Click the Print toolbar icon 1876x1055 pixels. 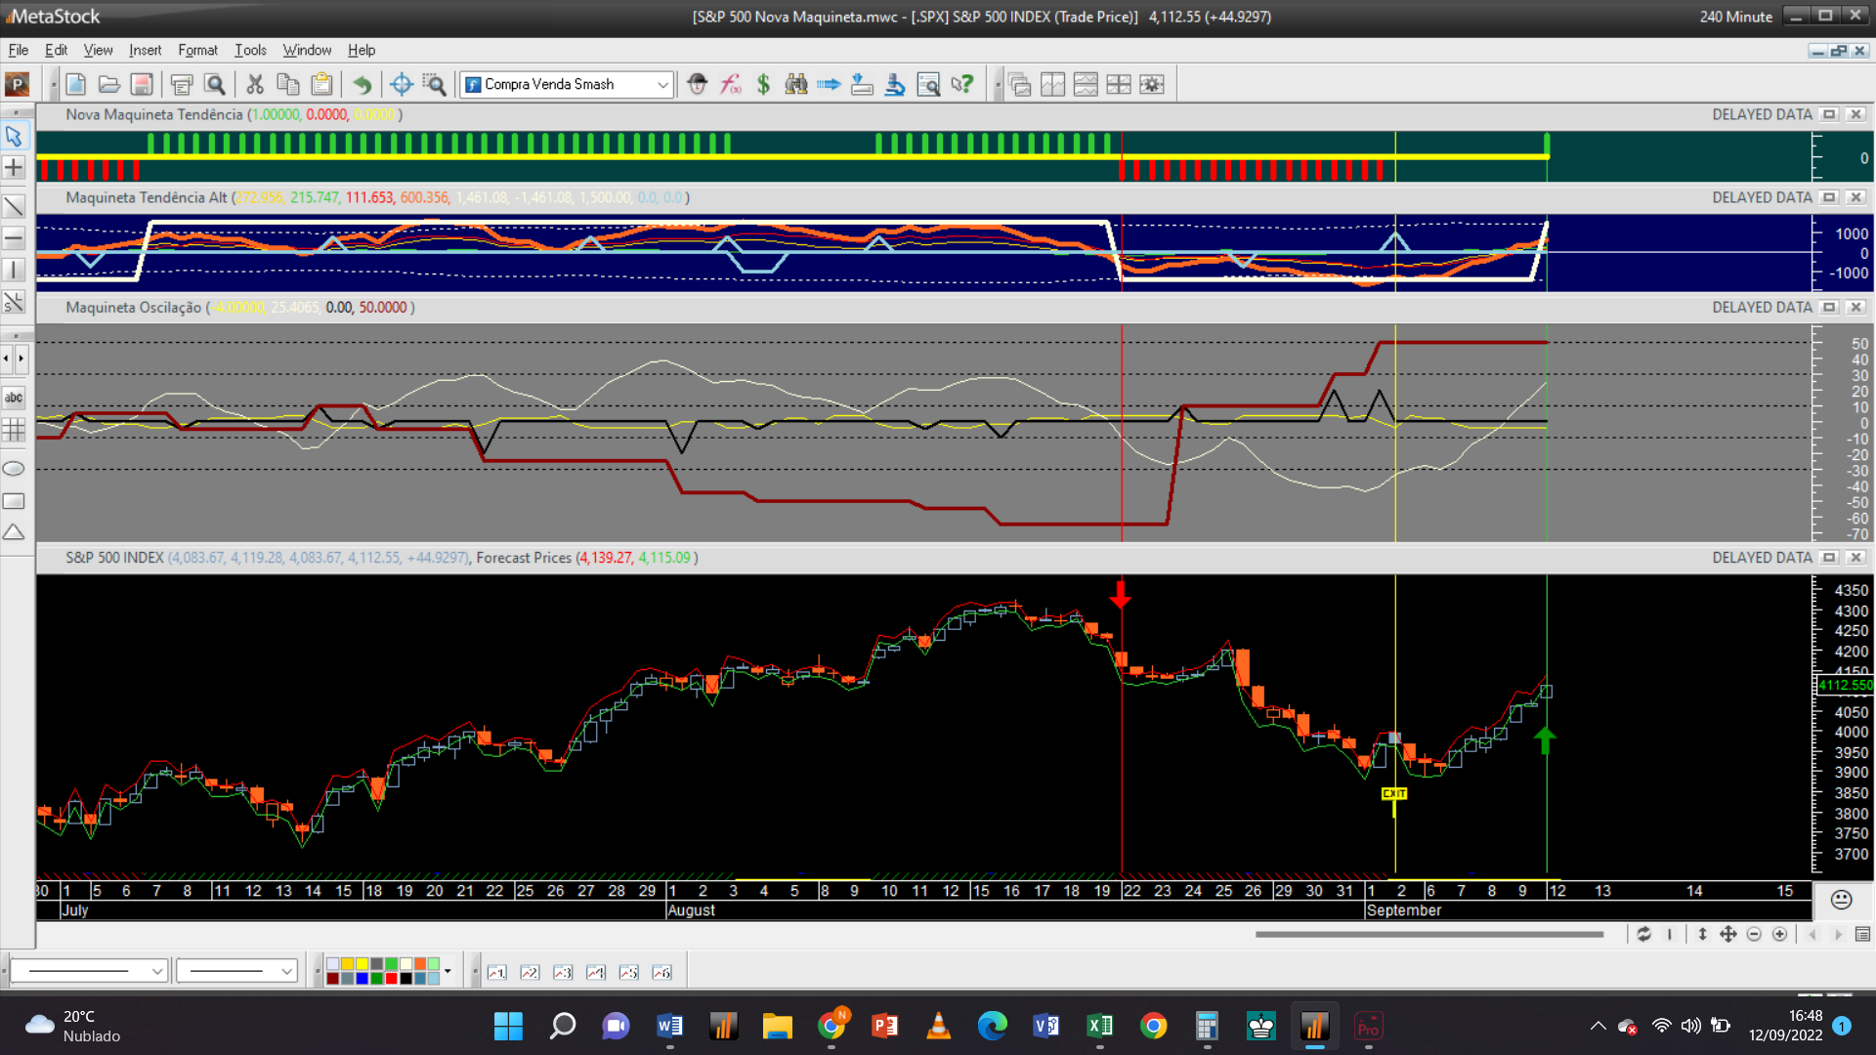click(x=182, y=85)
